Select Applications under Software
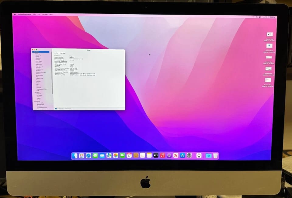Screen dimensions: 292x198 point(40,104)
